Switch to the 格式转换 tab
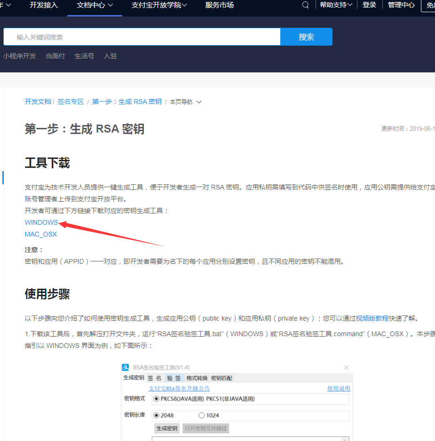 (196, 378)
